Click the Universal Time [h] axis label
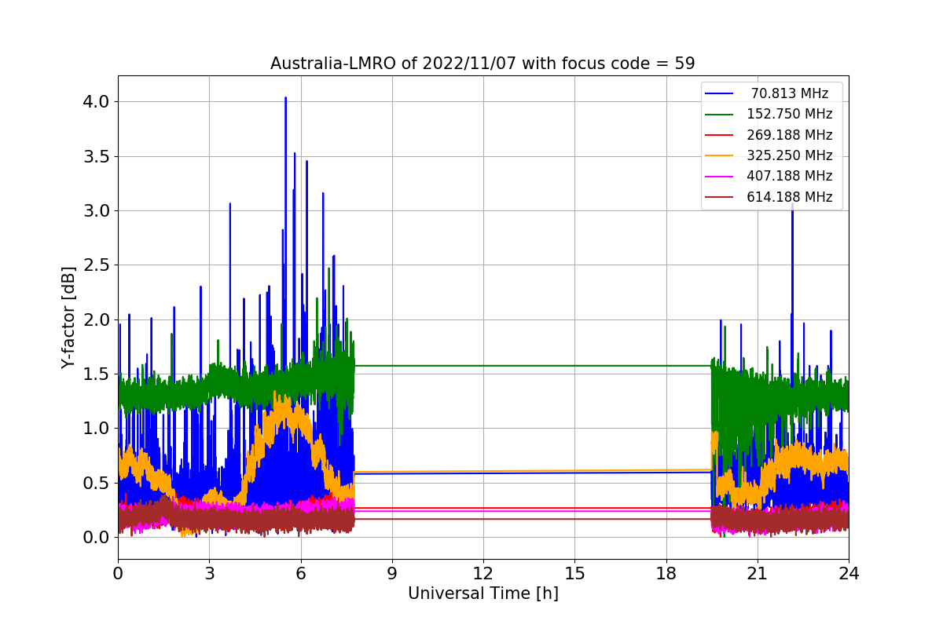This screenshot has height=628, width=943. pyautogui.click(x=483, y=593)
